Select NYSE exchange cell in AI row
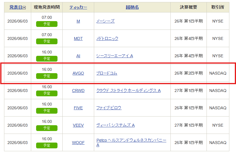236x155 pixels. [x=218, y=56]
